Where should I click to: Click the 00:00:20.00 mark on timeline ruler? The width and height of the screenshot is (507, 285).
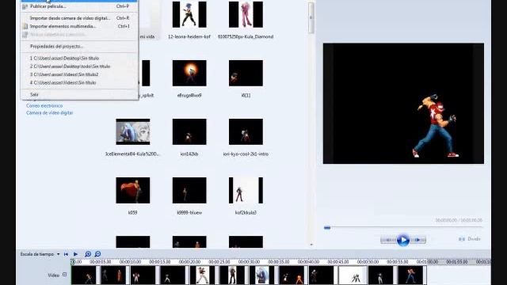coord(189,262)
